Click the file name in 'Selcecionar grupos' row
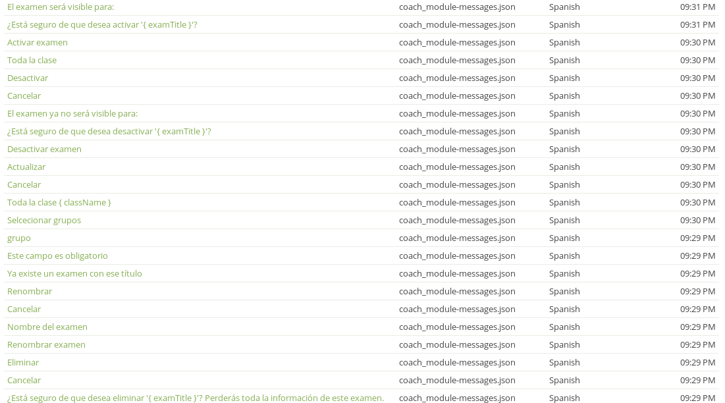The height and width of the screenshot is (403, 725). [457, 221]
